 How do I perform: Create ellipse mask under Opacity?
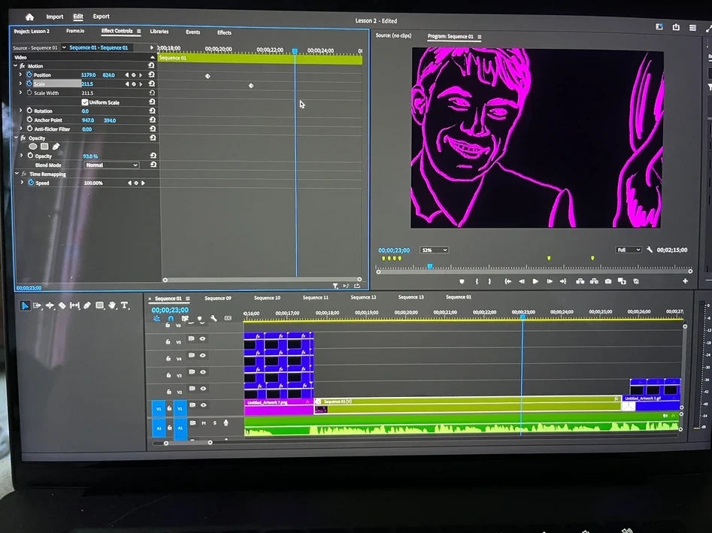[33, 147]
